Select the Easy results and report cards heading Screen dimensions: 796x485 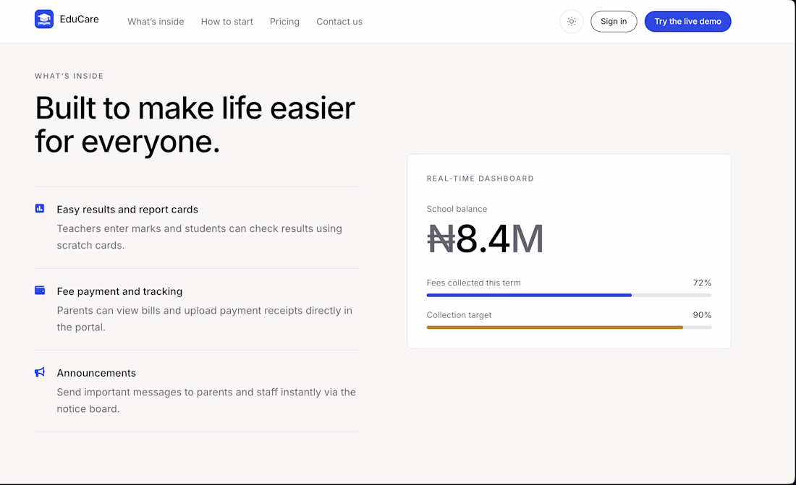(127, 210)
